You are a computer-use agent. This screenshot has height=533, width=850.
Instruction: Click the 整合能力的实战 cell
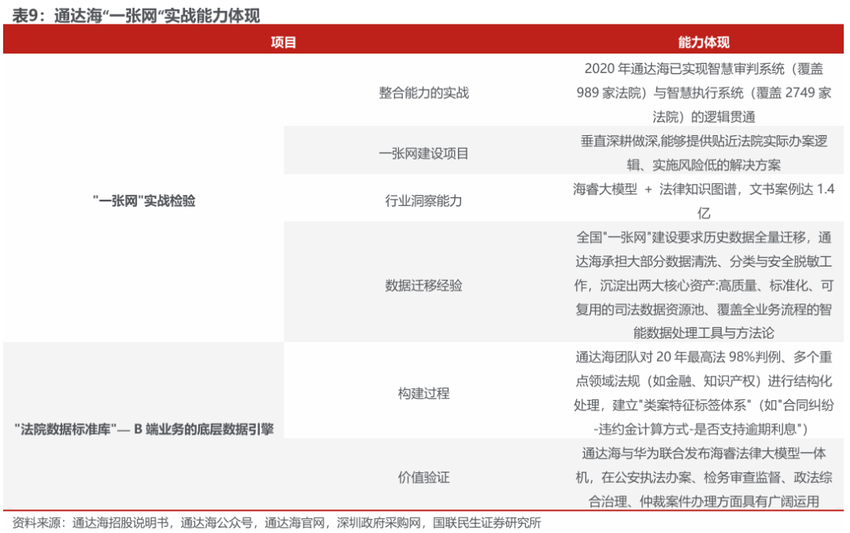coord(423,93)
